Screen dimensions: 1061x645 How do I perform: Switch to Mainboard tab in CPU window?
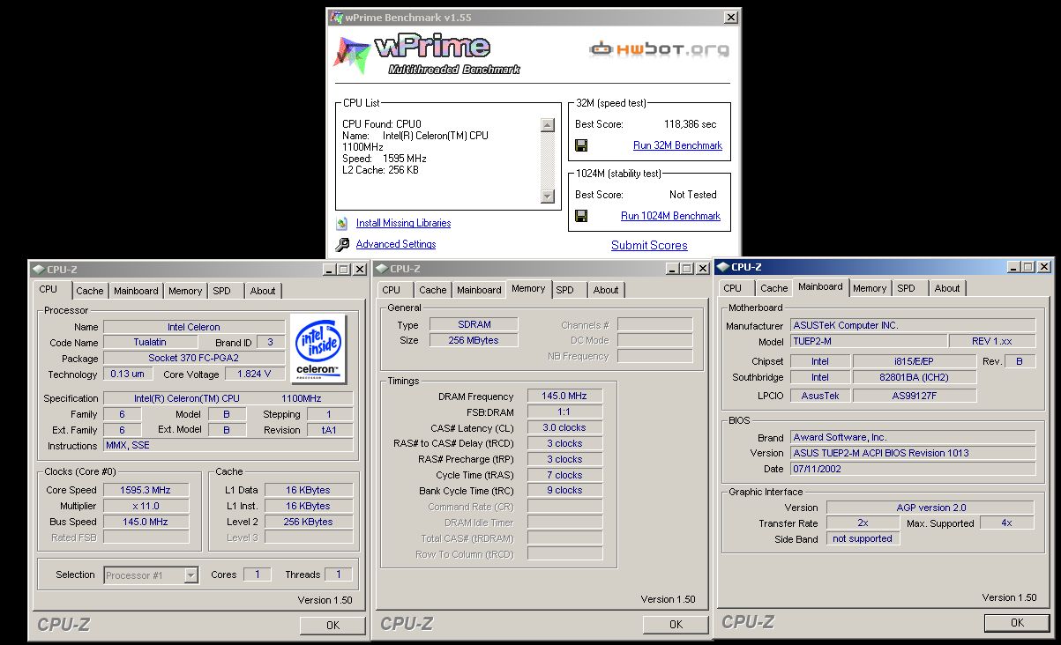[136, 291]
